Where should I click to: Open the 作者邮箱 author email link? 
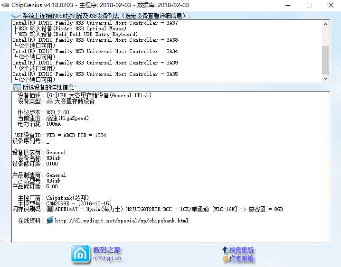pyautogui.click(x=241, y=259)
